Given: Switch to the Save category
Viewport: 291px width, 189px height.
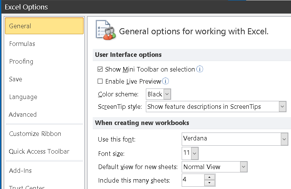Looking at the screenshot, I should pos(15,79).
